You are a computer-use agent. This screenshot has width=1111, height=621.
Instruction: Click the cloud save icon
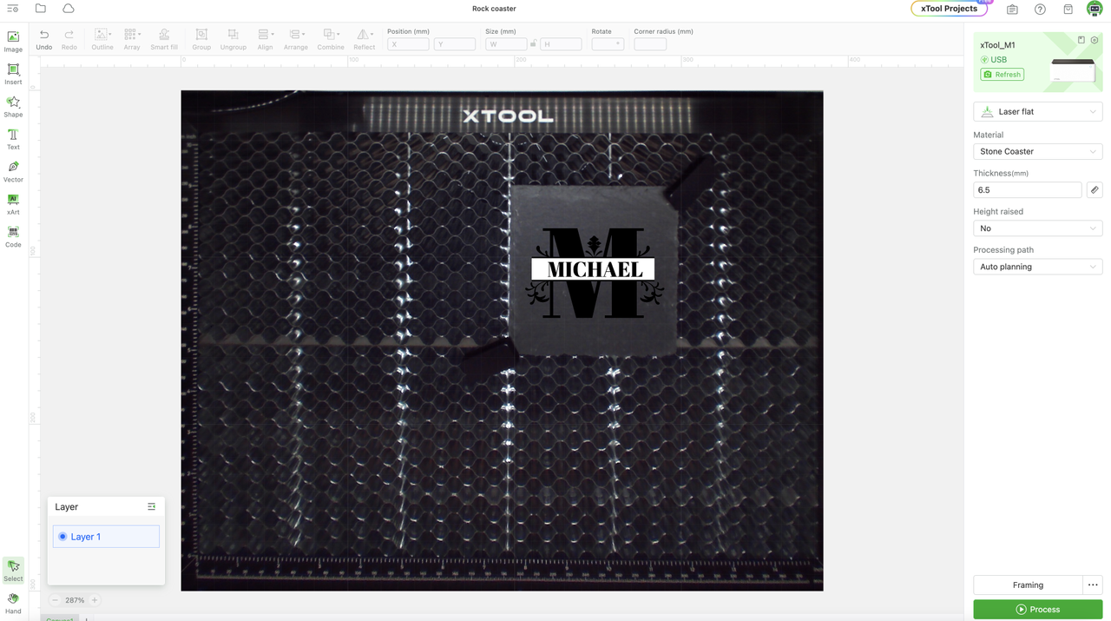69,9
